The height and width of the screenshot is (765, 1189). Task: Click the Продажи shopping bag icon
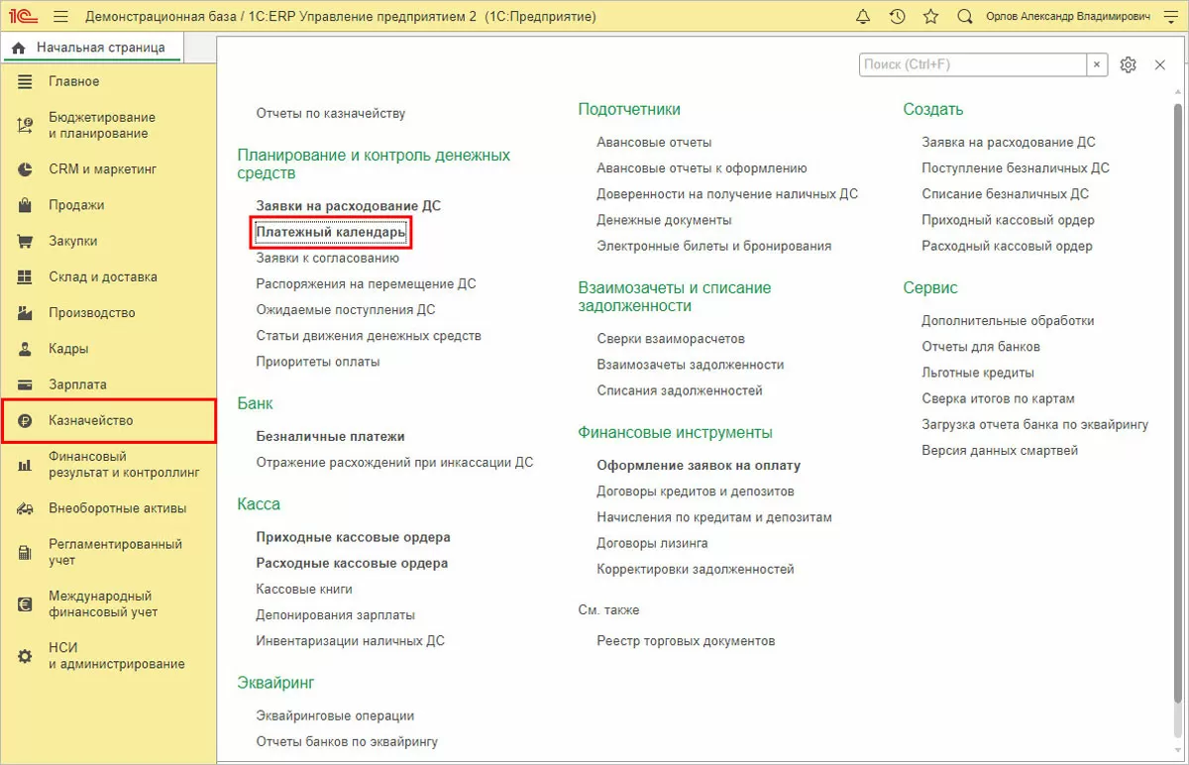tap(27, 205)
